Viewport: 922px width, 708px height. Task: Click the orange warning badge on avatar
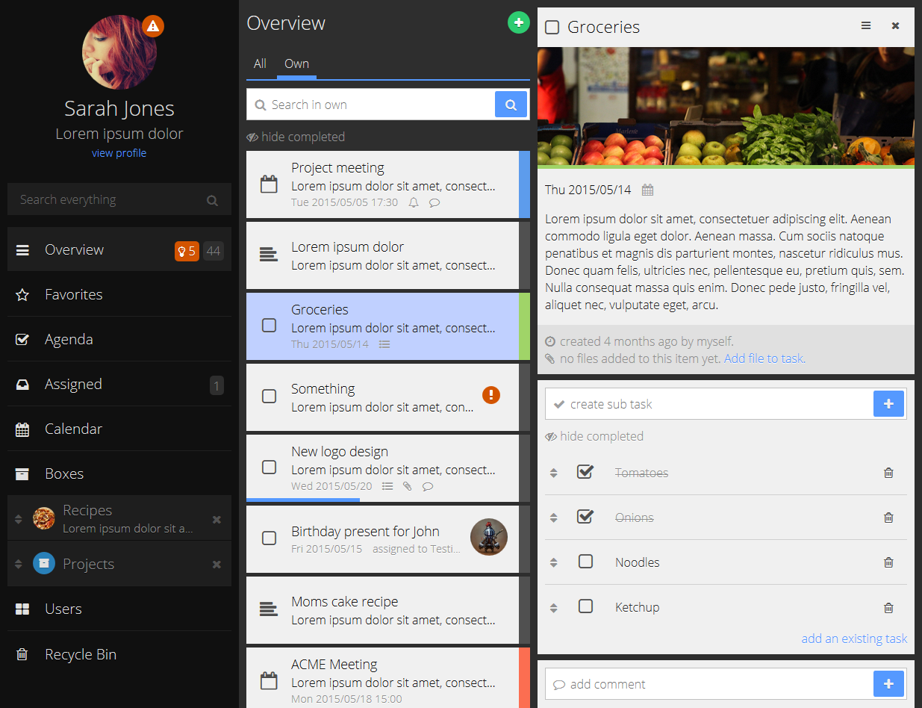click(x=153, y=26)
